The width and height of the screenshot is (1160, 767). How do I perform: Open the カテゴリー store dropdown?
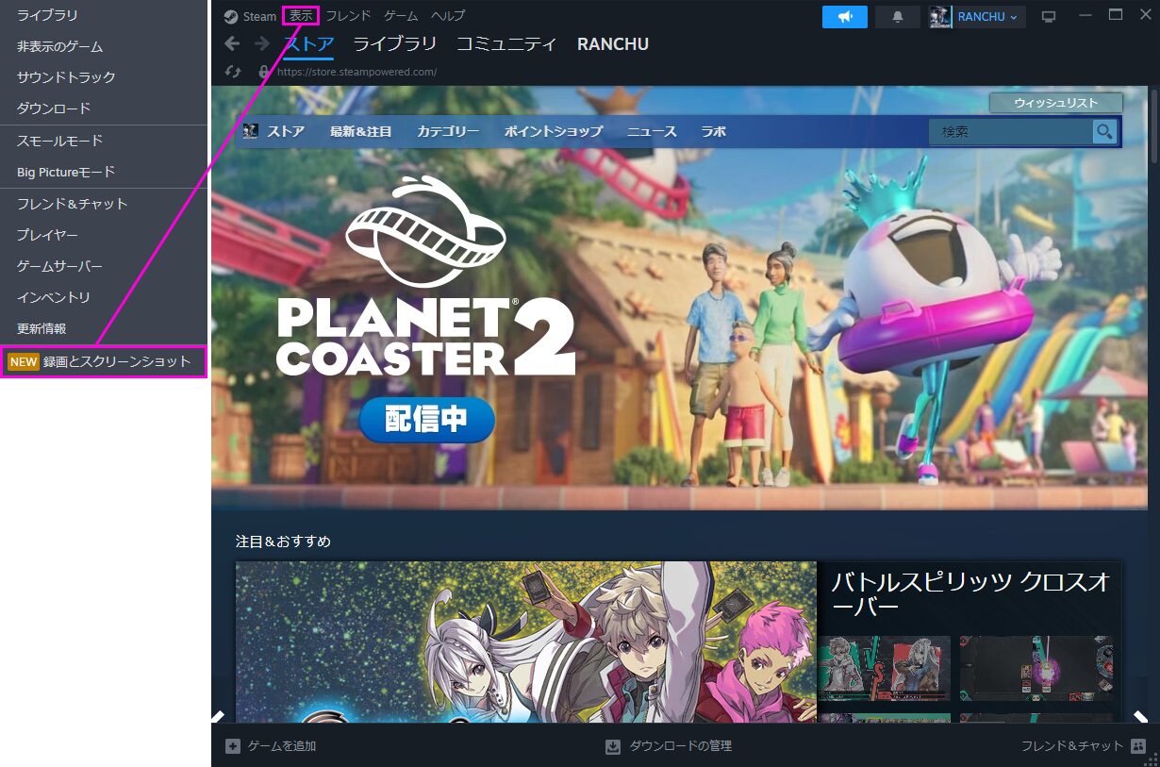(x=448, y=132)
